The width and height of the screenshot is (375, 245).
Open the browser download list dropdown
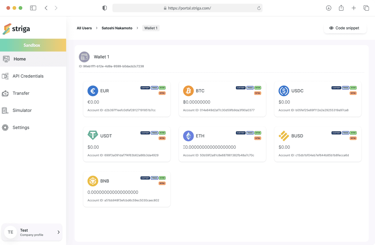(x=329, y=8)
